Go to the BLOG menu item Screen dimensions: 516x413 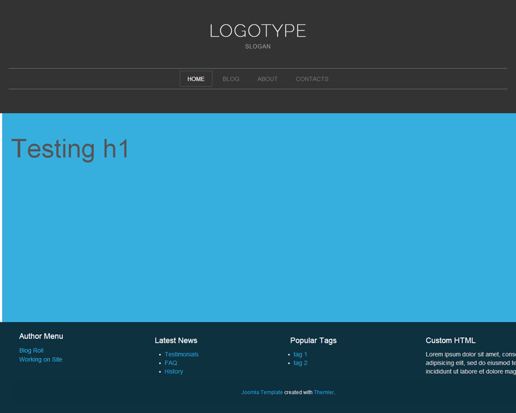tap(231, 79)
